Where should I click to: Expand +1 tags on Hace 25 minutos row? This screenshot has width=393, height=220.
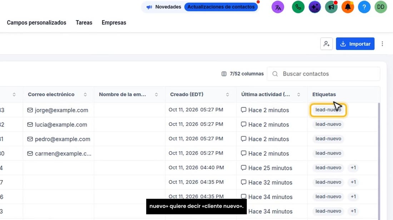point(353,168)
